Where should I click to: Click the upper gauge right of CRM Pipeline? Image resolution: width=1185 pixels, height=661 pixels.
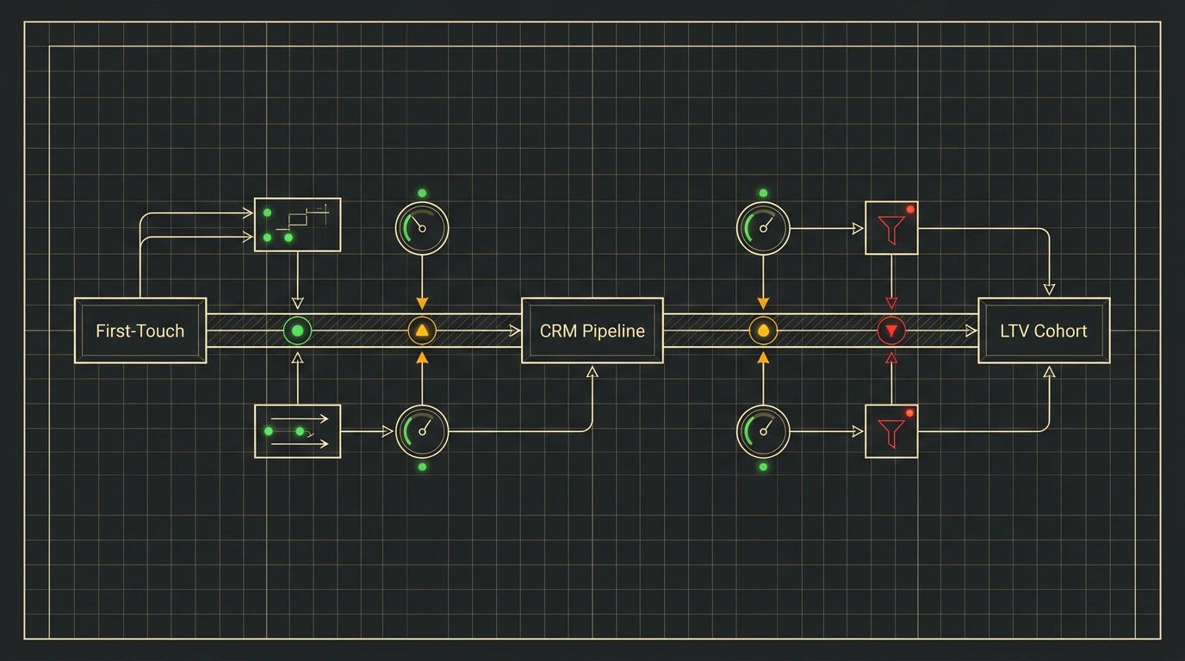[763, 228]
